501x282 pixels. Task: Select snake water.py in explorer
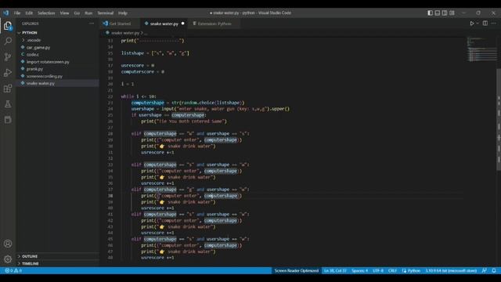(40, 84)
